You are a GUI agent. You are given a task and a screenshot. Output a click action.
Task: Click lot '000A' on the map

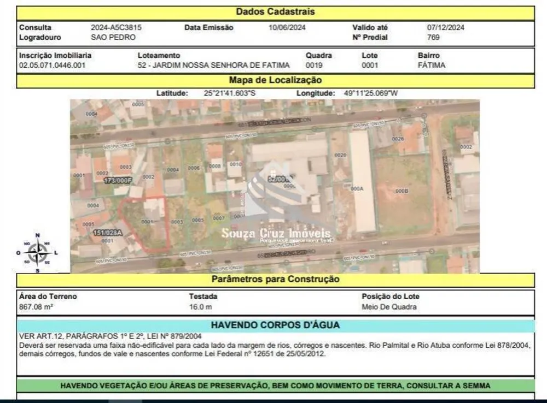[x=357, y=188]
